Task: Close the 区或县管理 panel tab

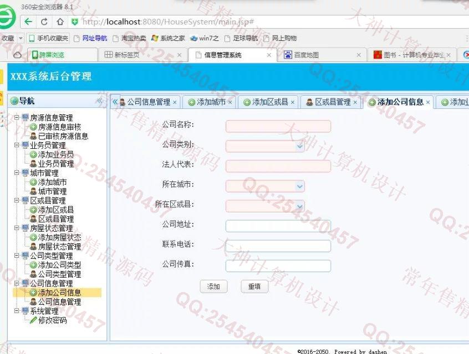Action: coord(355,102)
